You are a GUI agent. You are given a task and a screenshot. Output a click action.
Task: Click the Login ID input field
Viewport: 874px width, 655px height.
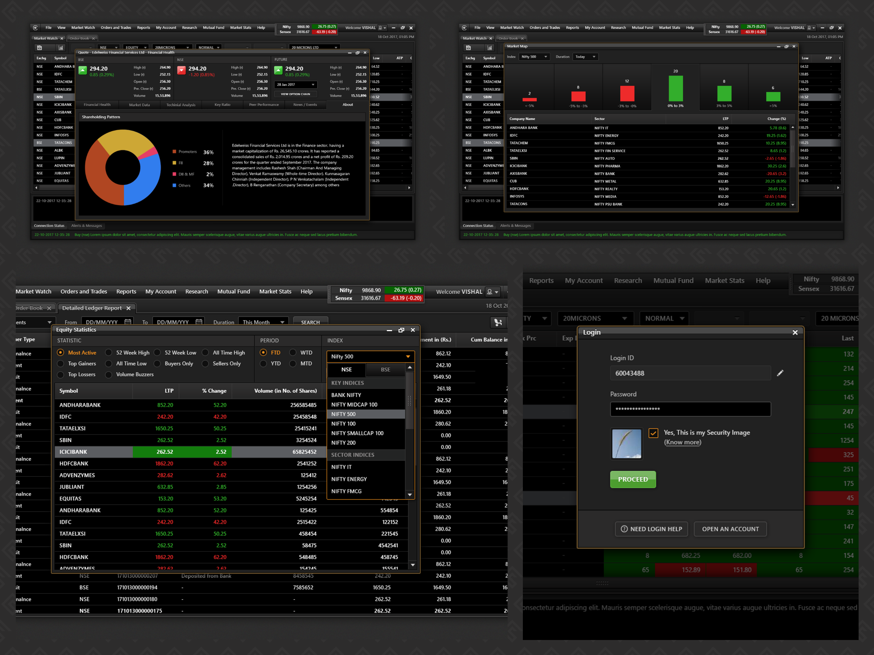pos(691,373)
